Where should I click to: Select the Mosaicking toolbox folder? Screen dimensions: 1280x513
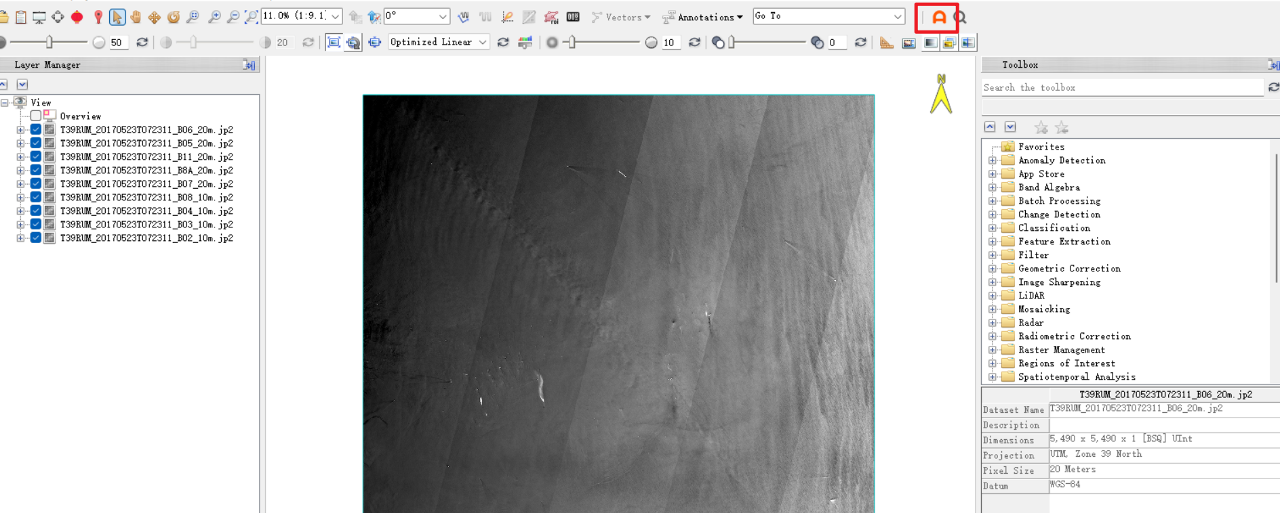tap(1044, 309)
